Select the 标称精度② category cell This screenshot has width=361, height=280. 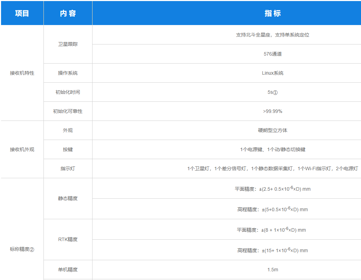pyautogui.click(x=22, y=249)
